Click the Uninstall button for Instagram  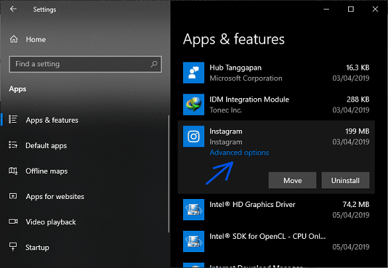[345, 180]
